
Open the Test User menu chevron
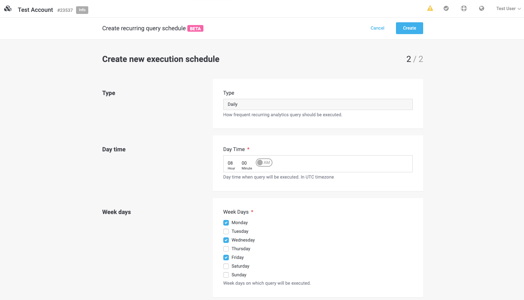click(519, 8)
